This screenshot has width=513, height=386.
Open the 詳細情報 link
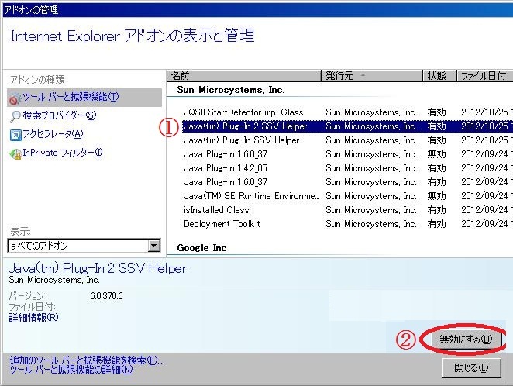[33, 317]
